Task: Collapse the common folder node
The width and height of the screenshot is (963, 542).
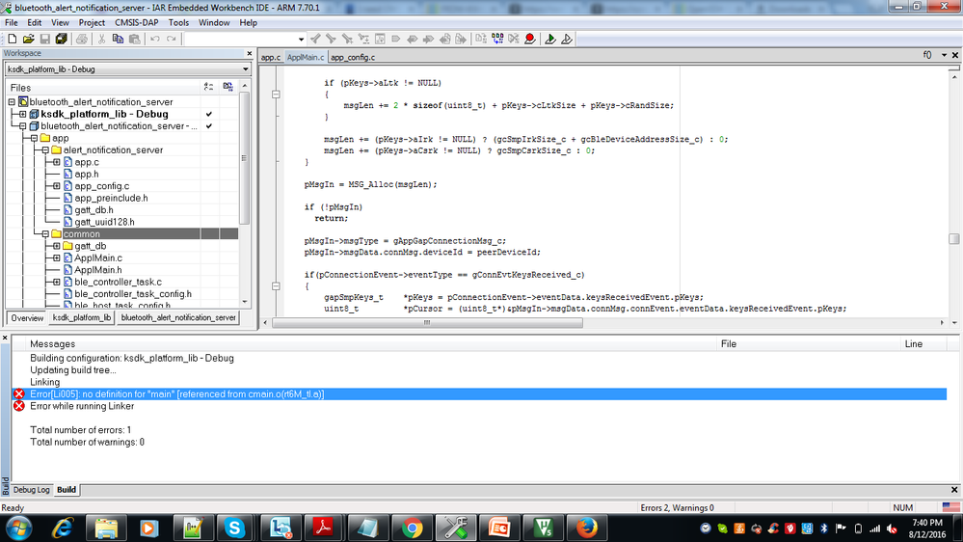Action: point(45,234)
